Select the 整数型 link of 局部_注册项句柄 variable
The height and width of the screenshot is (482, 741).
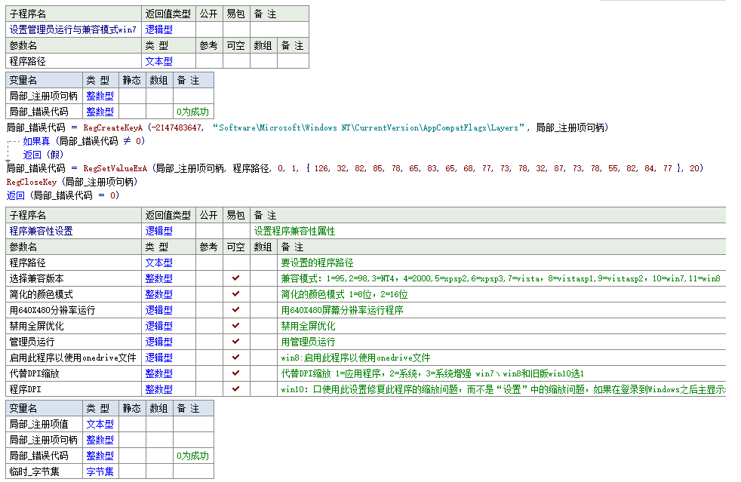pos(99,95)
